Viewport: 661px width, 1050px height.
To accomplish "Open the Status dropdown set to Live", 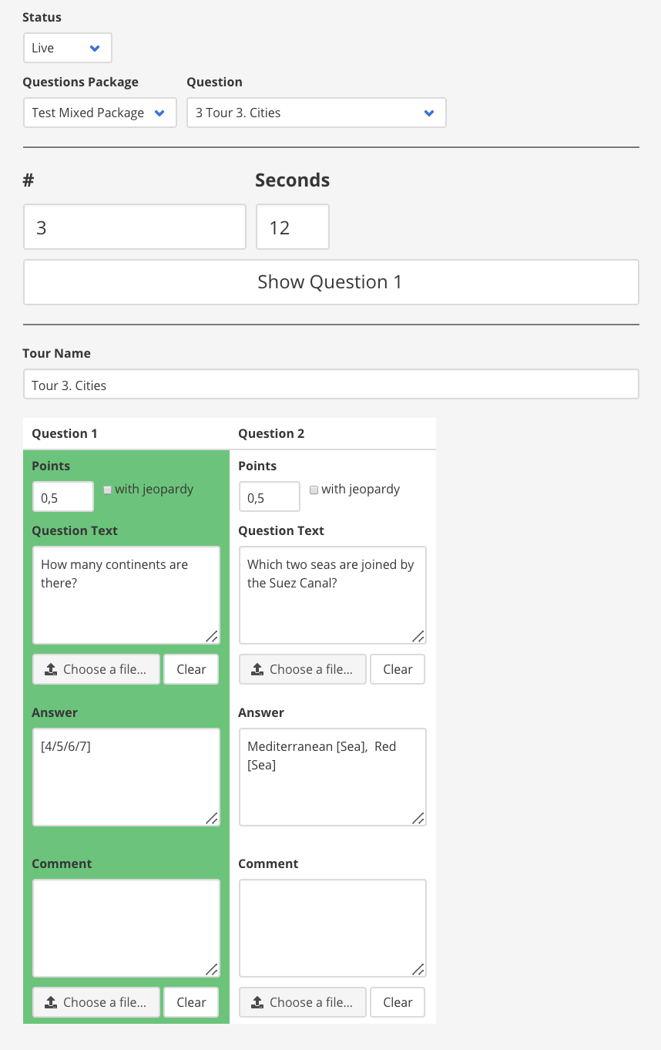I will click(x=68, y=48).
